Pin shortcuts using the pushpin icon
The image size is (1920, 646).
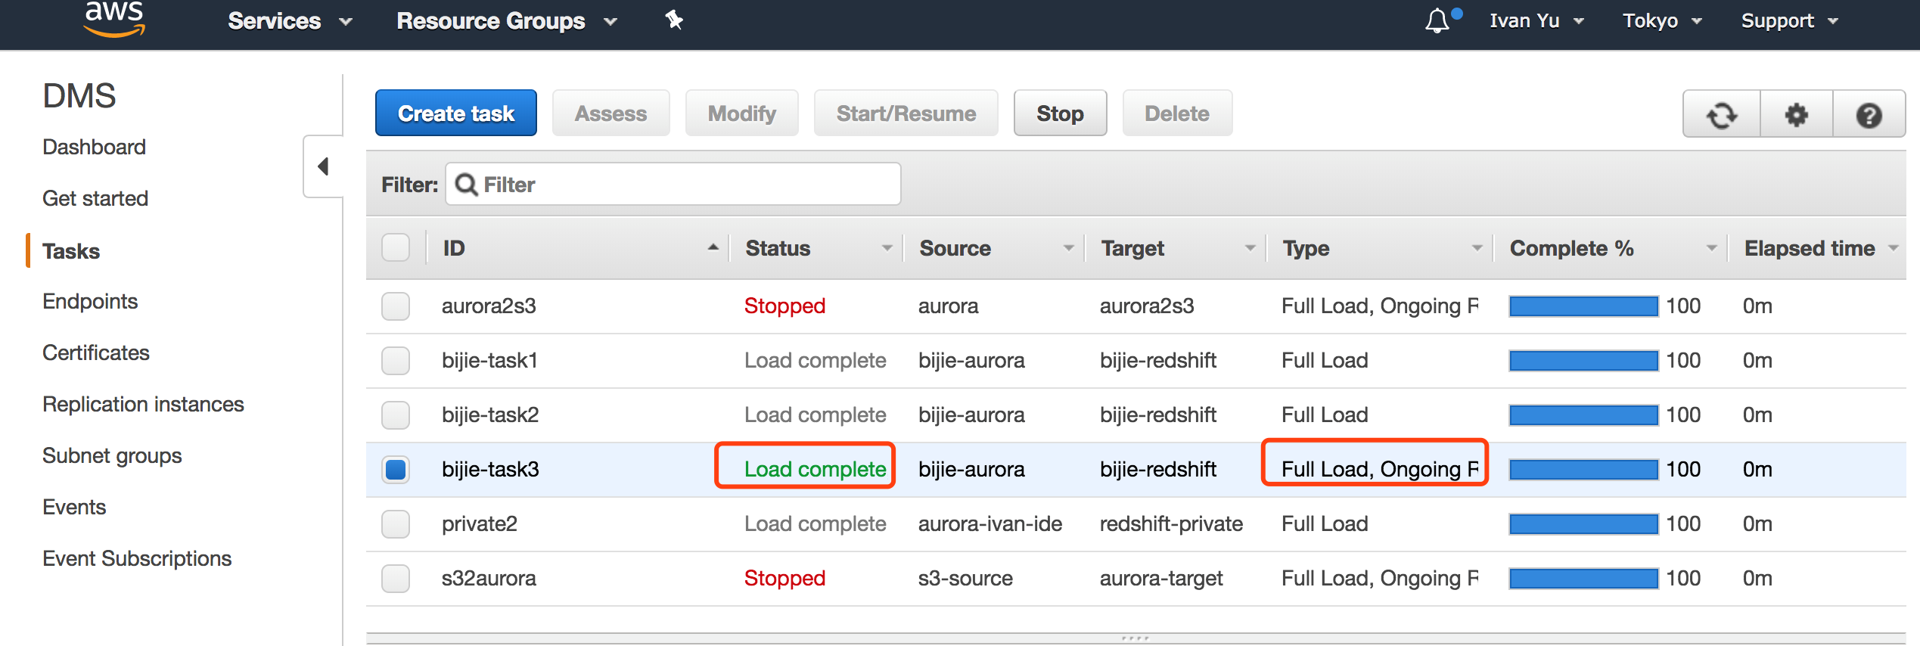point(674,20)
